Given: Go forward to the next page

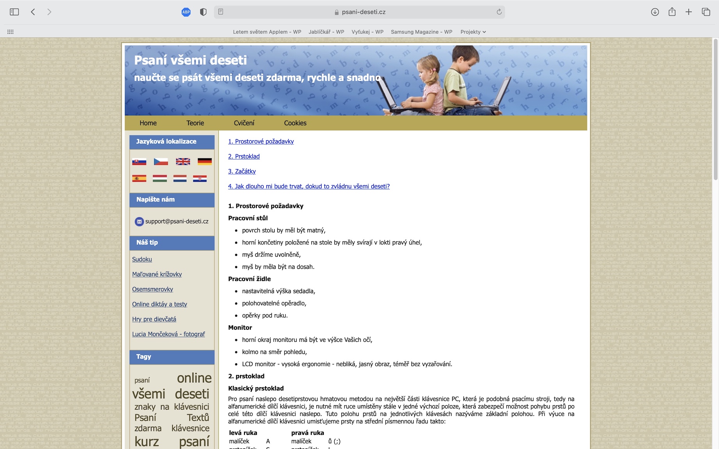Looking at the screenshot, I should pos(49,12).
